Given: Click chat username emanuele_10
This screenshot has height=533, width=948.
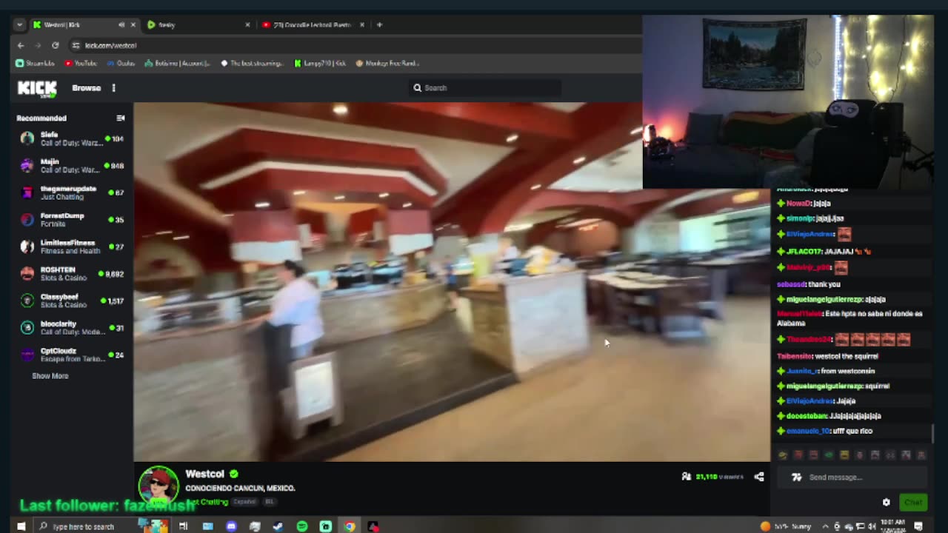Looking at the screenshot, I should click(807, 431).
